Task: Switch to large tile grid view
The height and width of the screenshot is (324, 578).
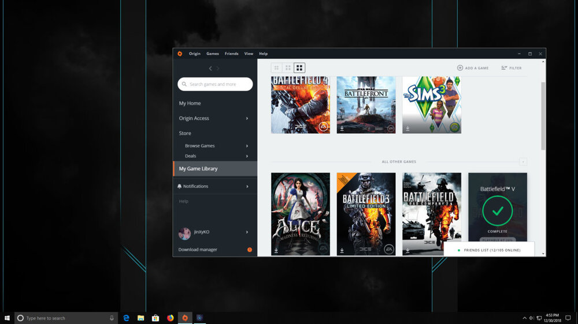Action: [299, 68]
